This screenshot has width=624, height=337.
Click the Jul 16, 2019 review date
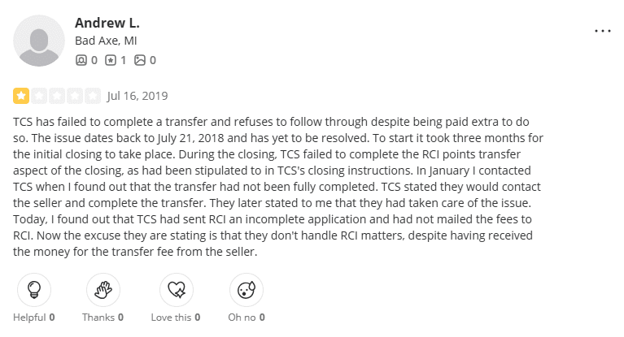137,96
